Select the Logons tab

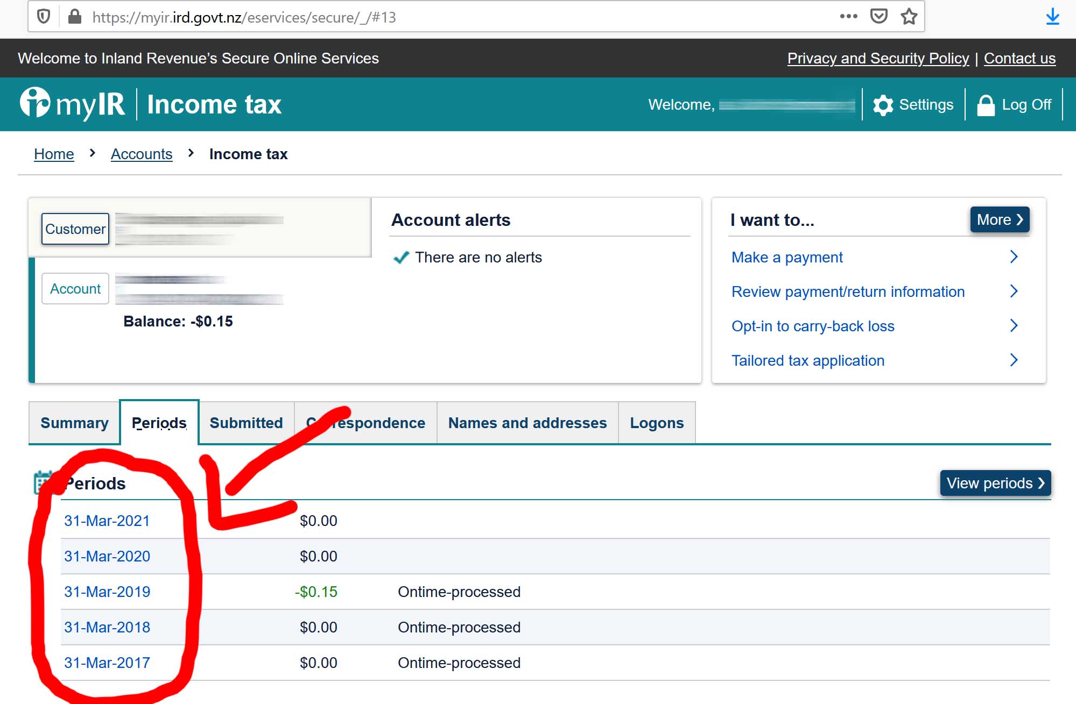tap(657, 423)
